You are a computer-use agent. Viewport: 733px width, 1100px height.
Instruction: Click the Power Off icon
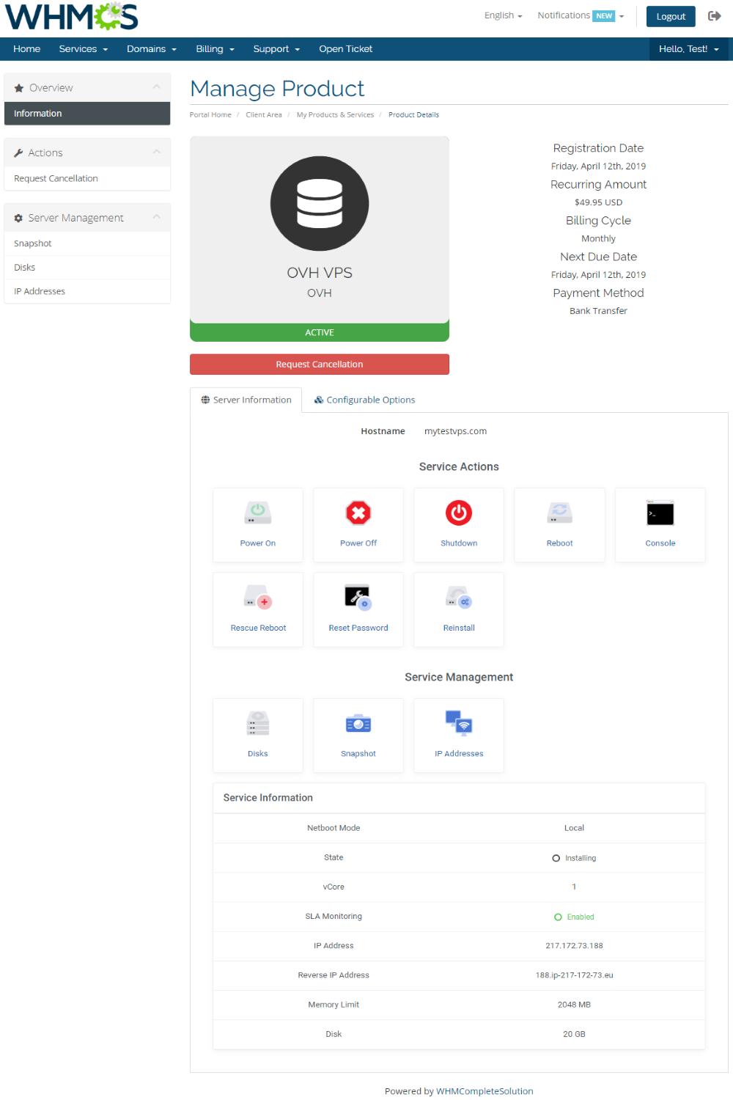coord(358,513)
